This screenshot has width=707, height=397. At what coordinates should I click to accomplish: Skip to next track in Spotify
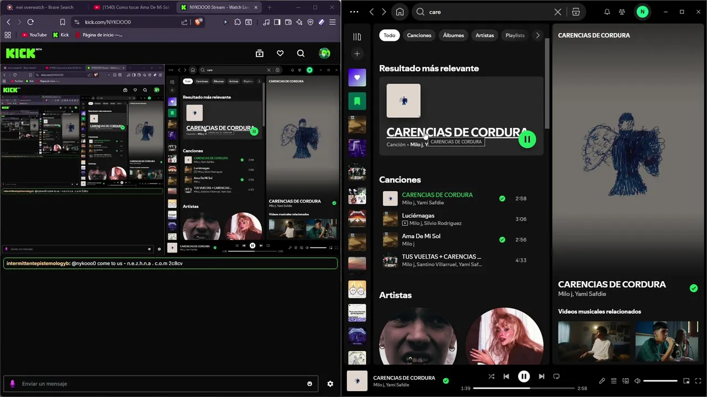pyautogui.click(x=541, y=377)
